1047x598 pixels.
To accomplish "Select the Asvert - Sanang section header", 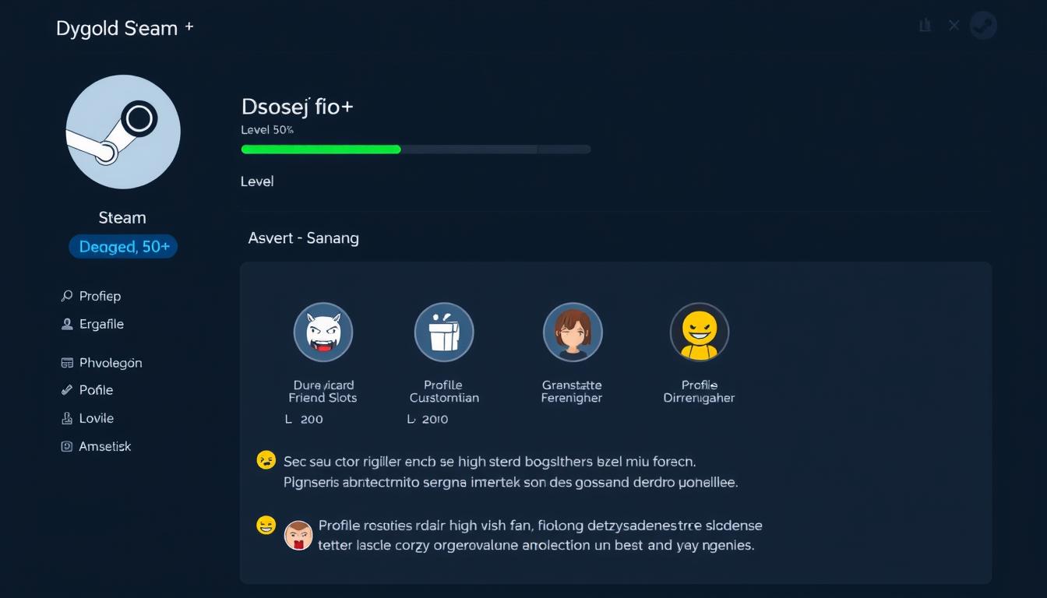I will pos(303,238).
